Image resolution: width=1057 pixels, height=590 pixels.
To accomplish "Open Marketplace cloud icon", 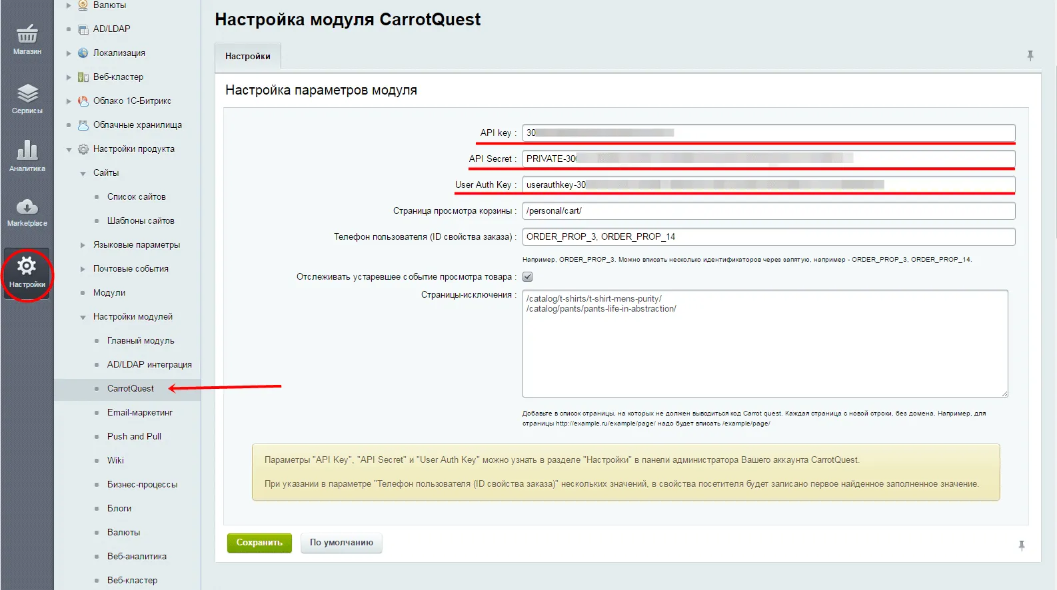I will click(x=27, y=206).
